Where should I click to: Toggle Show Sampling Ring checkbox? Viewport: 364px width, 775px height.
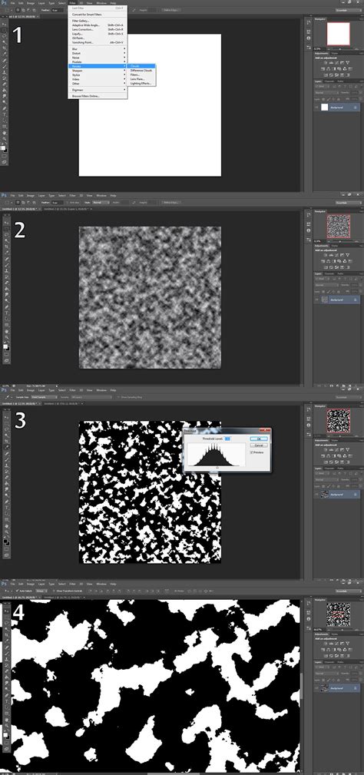118,397
